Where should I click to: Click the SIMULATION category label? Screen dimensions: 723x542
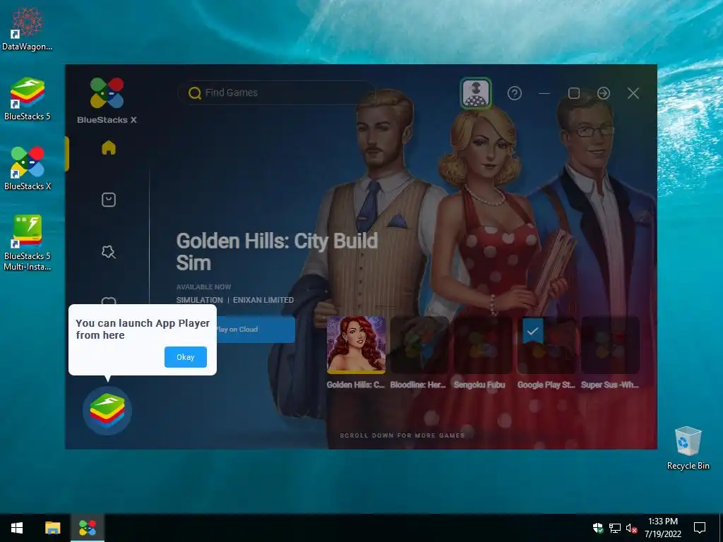(x=200, y=300)
